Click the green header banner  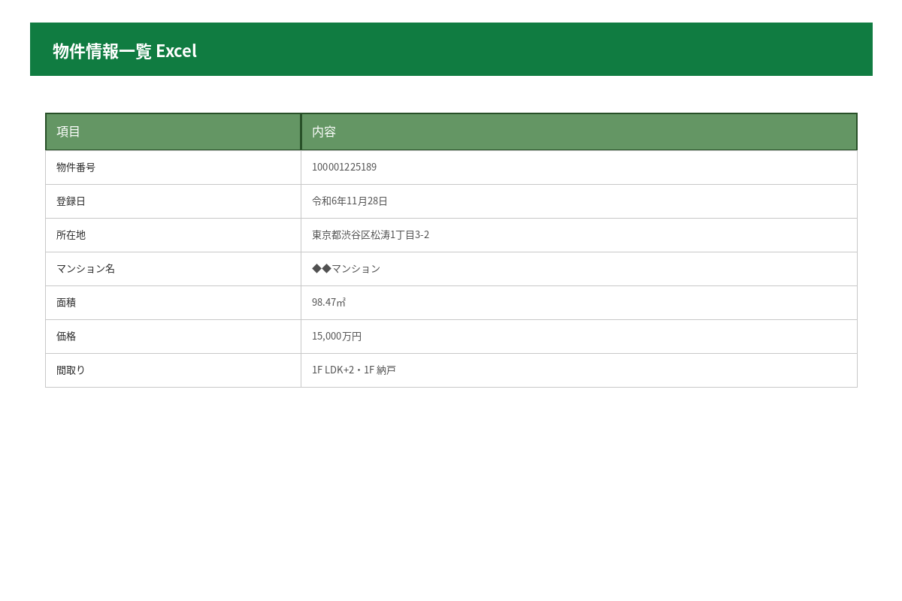[x=451, y=49]
